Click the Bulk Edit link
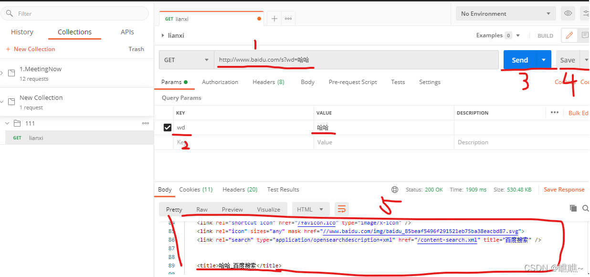Viewport: 590px width, 277px height. pos(579,113)
